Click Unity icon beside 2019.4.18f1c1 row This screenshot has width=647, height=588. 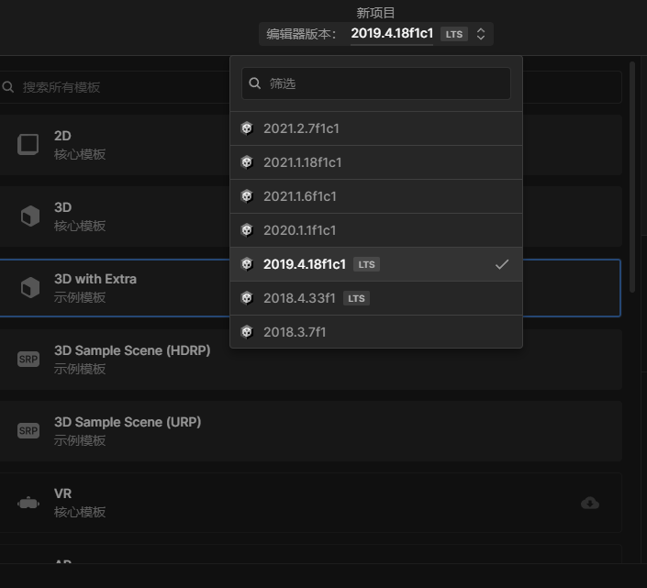(x=247, y=264)
